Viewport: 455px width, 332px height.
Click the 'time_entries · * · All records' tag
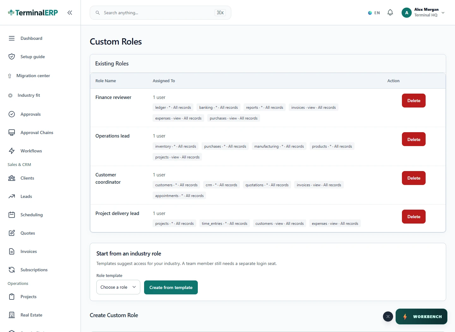coord(225,224)
